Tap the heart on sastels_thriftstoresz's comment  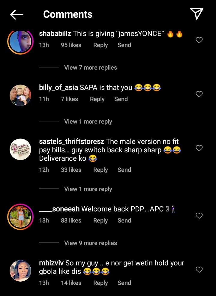(x=199, y=148)
